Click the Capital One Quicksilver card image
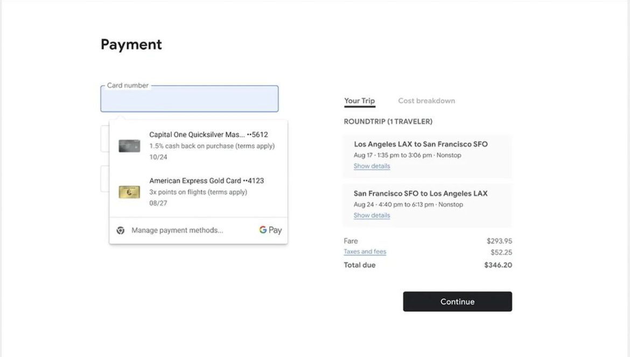Viewport: 630px width, 357px height. [x=129, y=146]
